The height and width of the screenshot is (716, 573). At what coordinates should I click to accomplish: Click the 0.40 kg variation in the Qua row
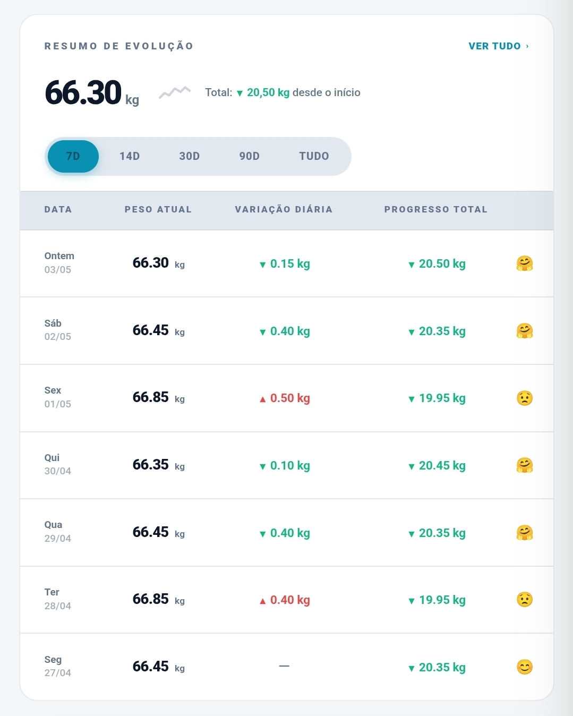(x=285, y=533)
